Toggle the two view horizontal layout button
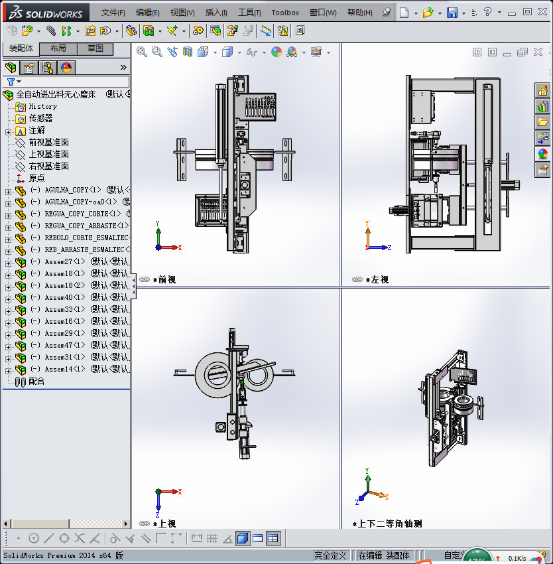Image resolution: width=553 pixels, height=564 pixels. tap(258, 538)
